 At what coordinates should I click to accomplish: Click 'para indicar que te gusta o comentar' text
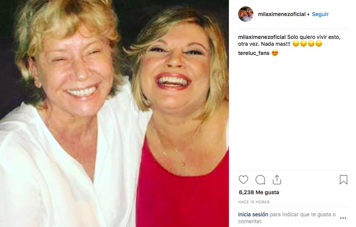point(302,214)
